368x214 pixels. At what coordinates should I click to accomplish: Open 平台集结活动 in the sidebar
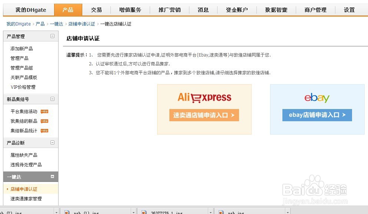pyautogui.click(x=24, y=112)
